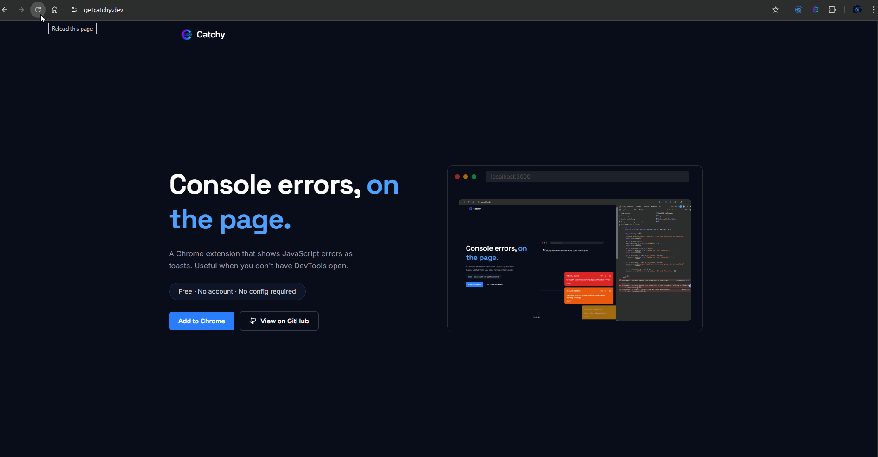
Task: Click the Add to Chrome button
Action: (x=201, y=321)
